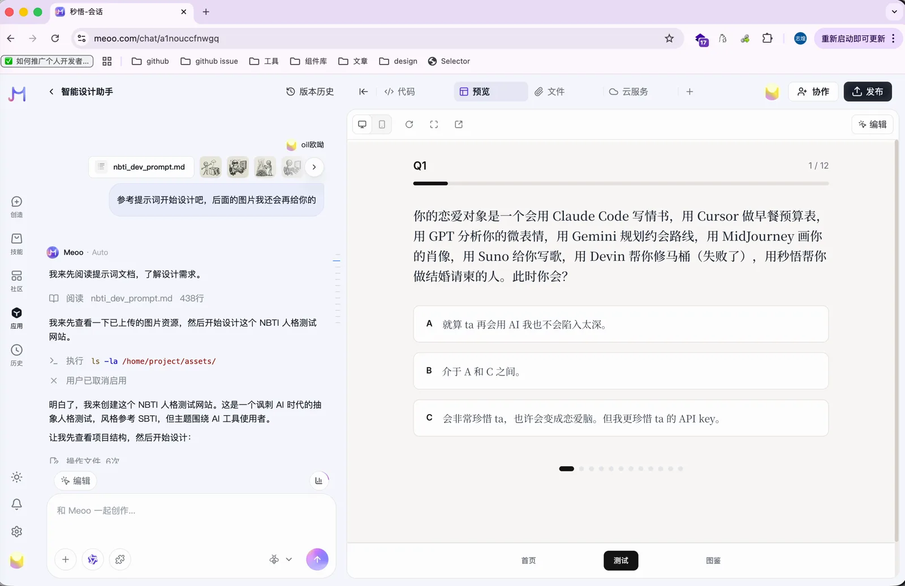The height and width of the screenshot is (586, 905).
Task: Bookmark this page with star icon
Action: (669, 38)
